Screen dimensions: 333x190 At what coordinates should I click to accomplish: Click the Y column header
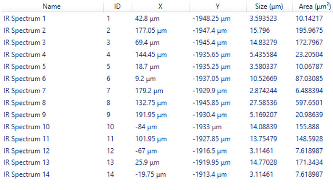tap(218, 6)
